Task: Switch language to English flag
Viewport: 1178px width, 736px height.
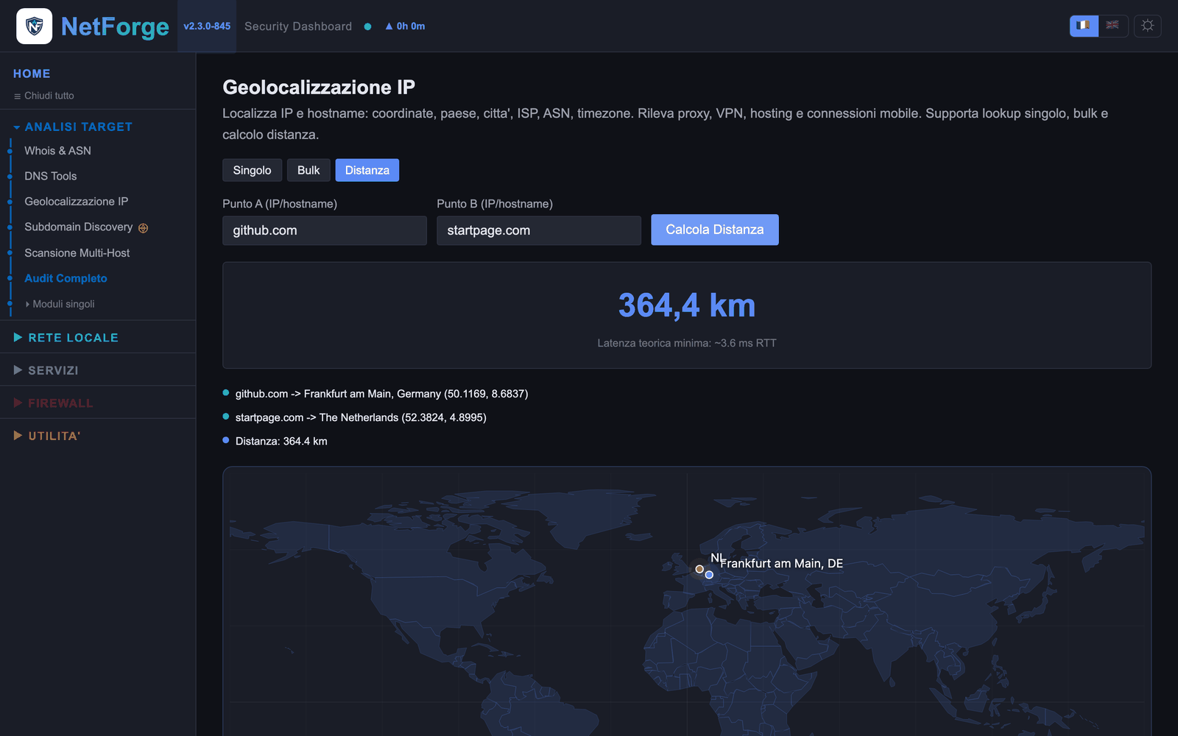Action: [1113, 26]
